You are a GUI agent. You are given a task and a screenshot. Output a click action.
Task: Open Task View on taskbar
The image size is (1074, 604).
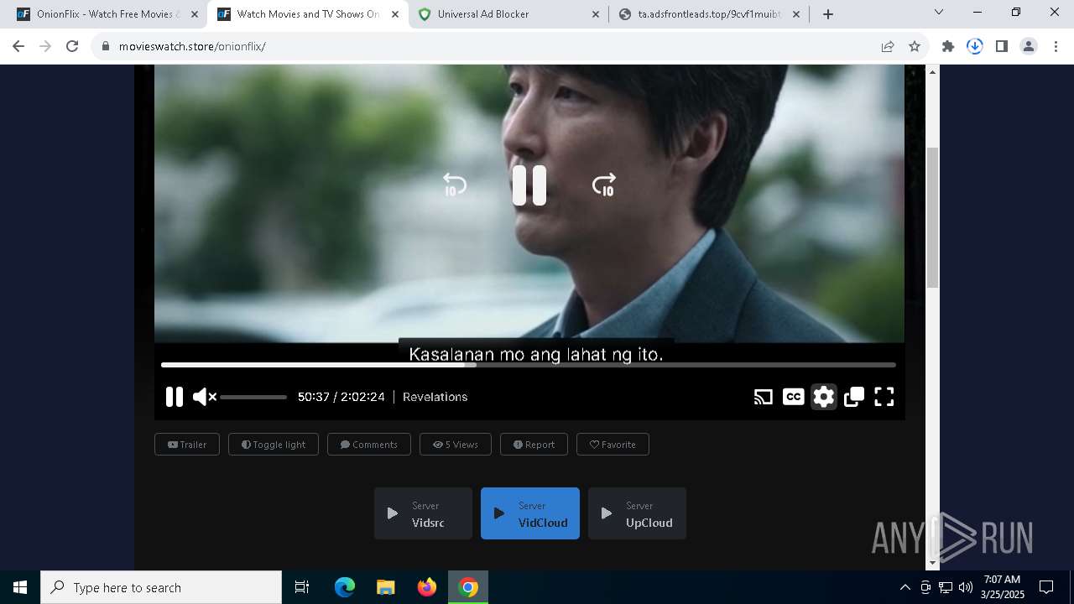pyautogui.click(x=302, y=587)
